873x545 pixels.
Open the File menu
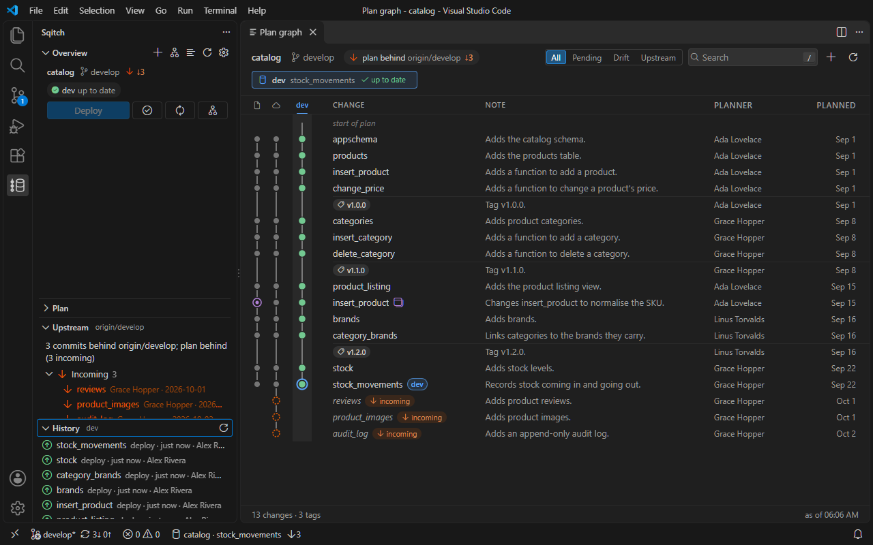tap(36, 10)
